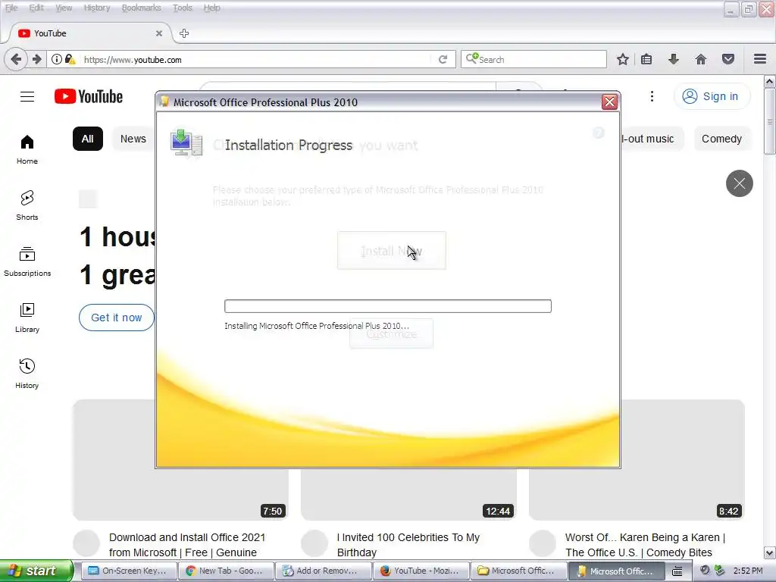This screenshot has height=582, width=776.
Task: Switch to YouTube Mozilla Firefox taskbar item
Action: pos(420,571)
